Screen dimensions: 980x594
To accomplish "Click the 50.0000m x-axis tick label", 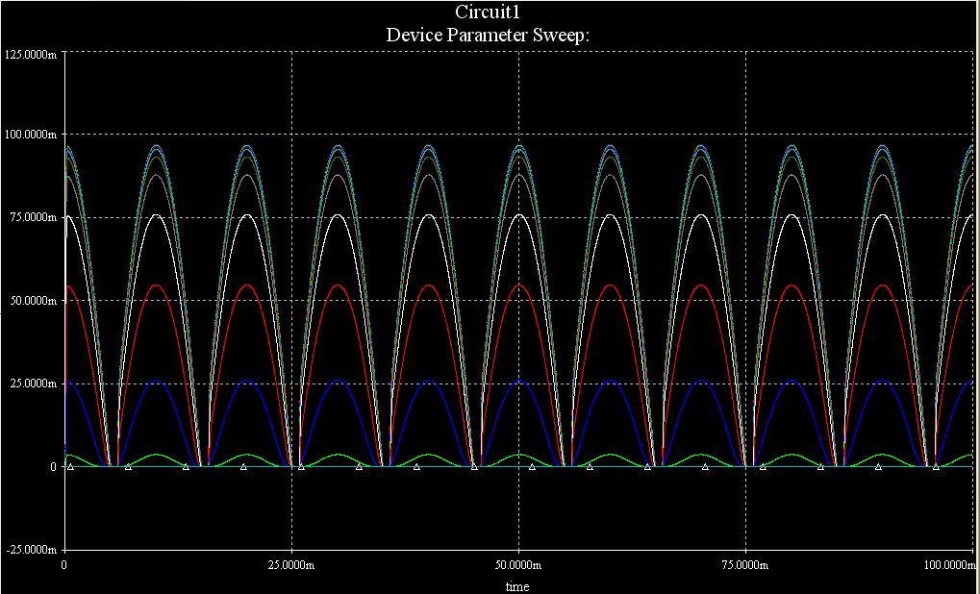I will point(517,564).
